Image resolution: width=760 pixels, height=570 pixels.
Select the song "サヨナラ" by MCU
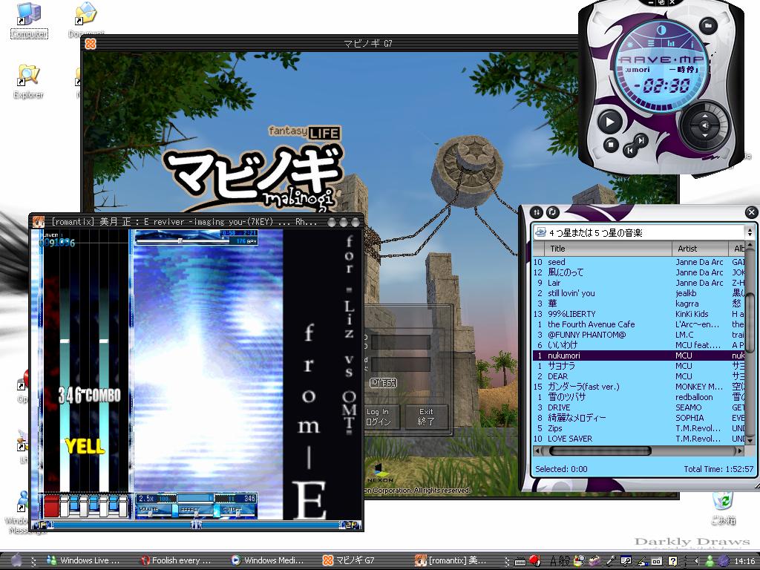click(639, 366)
